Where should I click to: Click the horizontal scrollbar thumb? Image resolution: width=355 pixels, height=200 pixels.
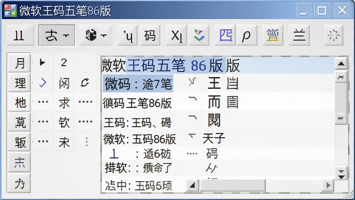[233, 185]
